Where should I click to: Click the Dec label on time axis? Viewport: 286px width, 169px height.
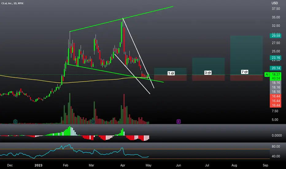click(x=10, y=165)
